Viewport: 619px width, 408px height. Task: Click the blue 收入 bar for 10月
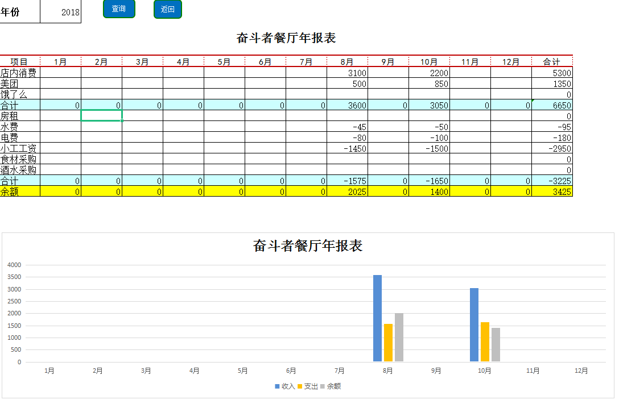(x=474, y=325)
